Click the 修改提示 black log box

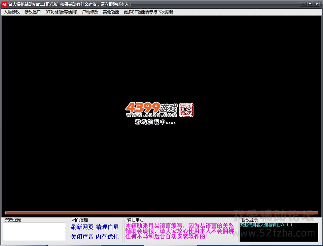(x=279, y=232)
